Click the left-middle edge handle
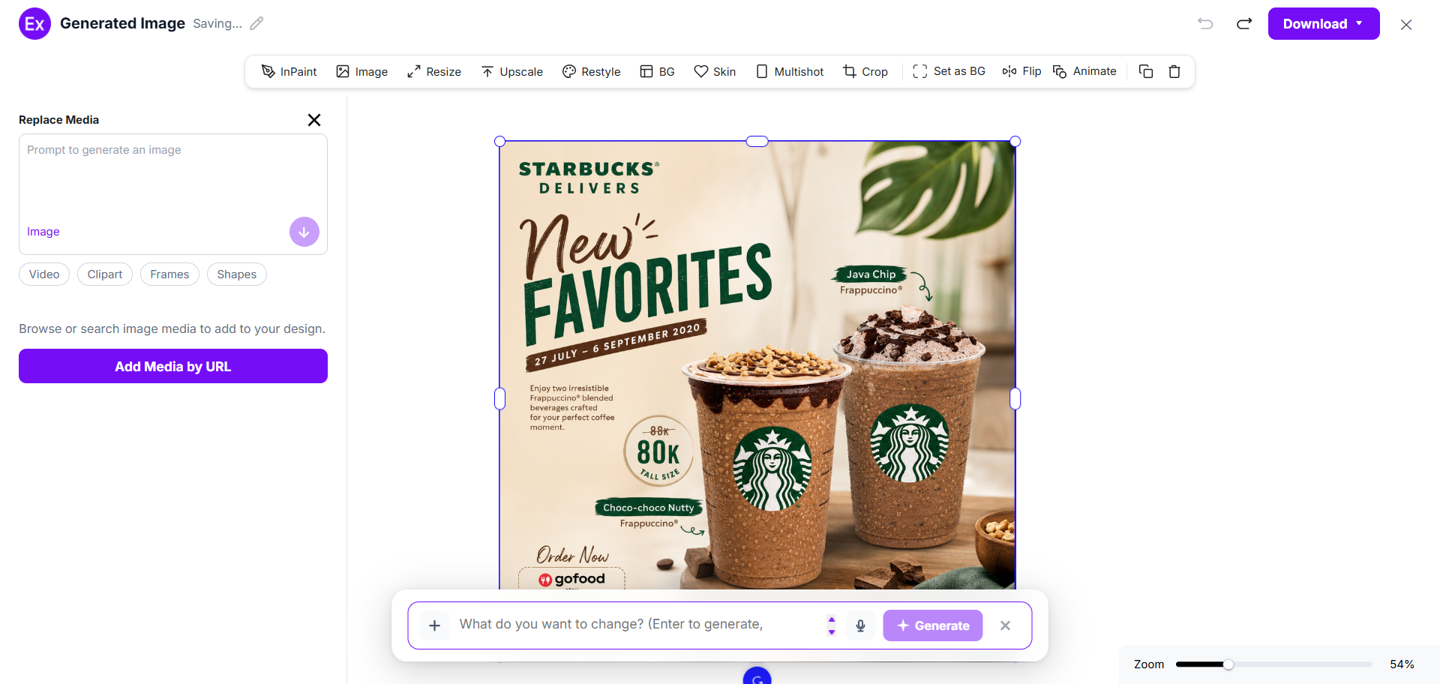1440x684 pixels. [x=500, y=399]
